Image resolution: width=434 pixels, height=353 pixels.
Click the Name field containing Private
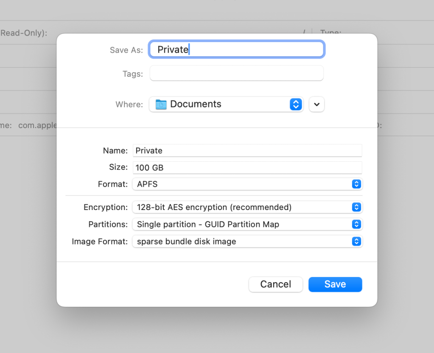point(247,151)
